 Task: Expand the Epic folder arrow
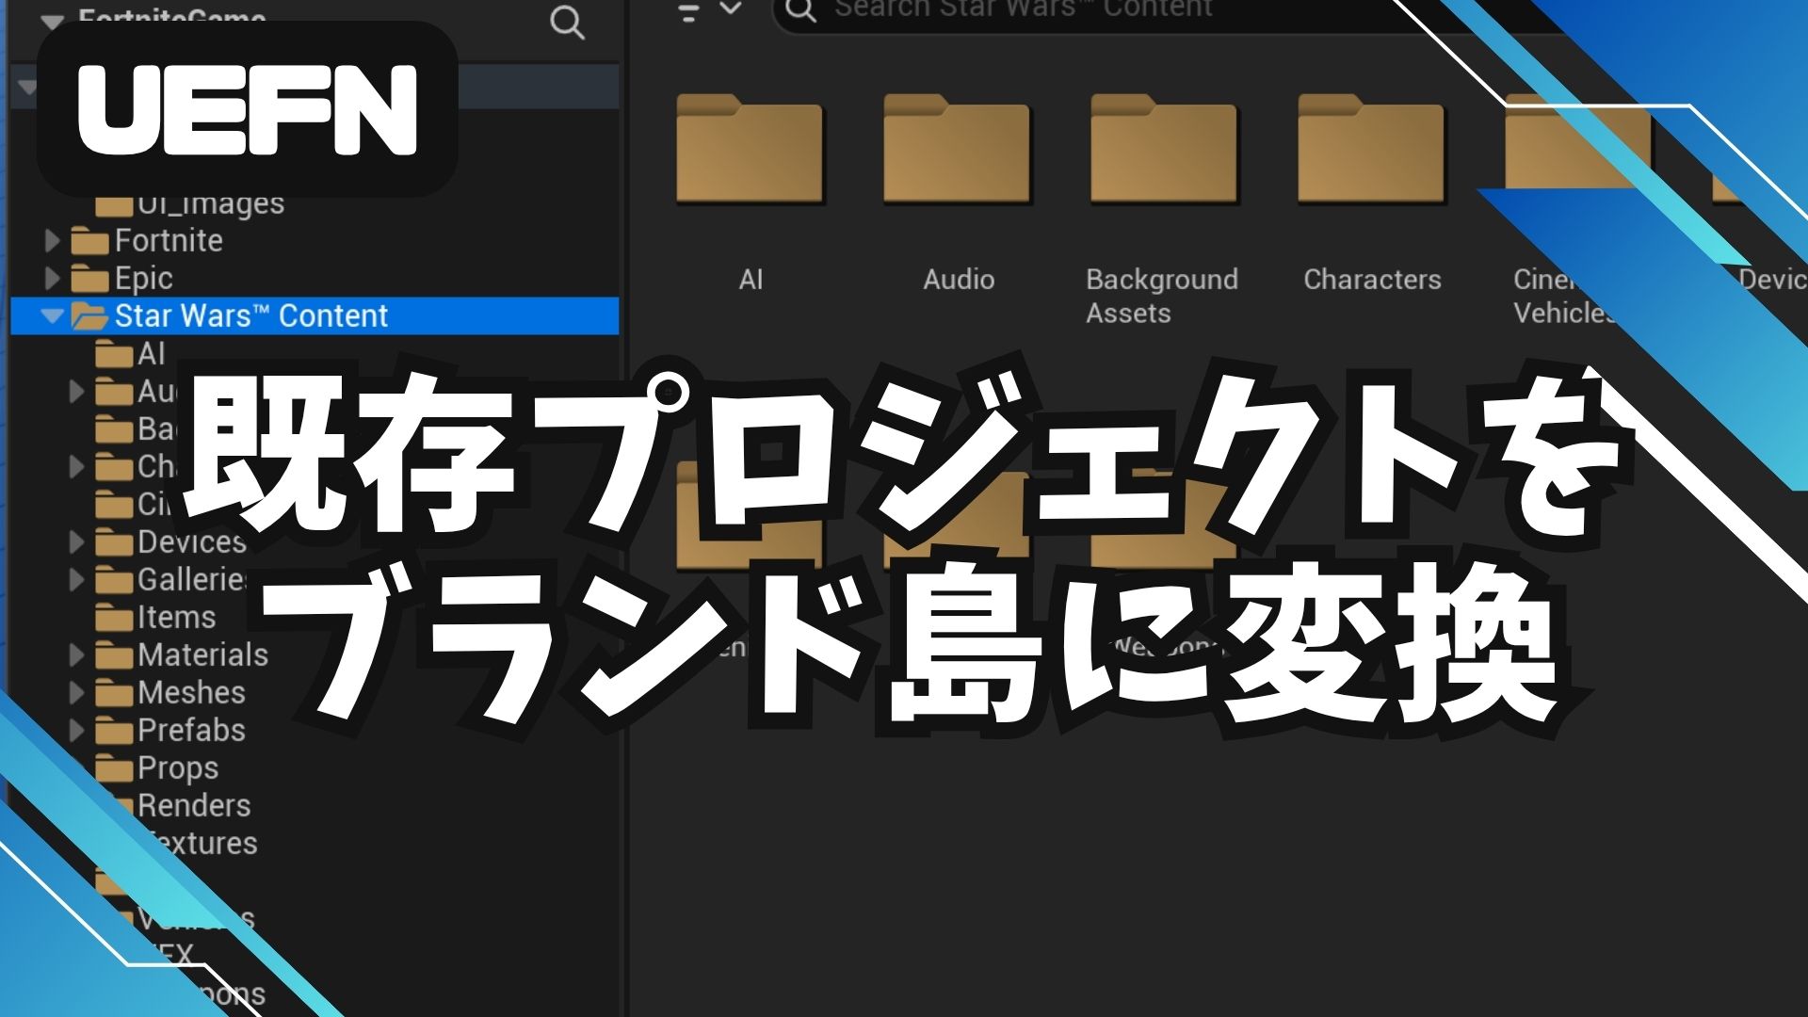click(x=53, y=279)
